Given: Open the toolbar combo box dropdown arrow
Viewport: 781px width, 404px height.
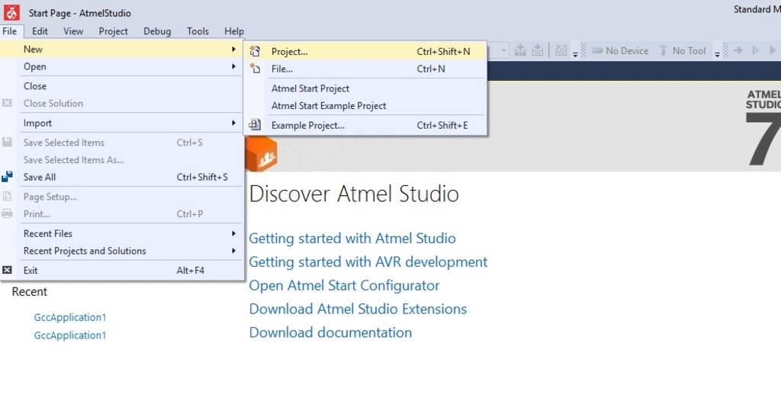Looking at the screenshot, I should (x=503, y=50).
